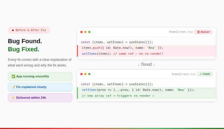Click the 'Every fix comes with' description text

tap(40, 62)
